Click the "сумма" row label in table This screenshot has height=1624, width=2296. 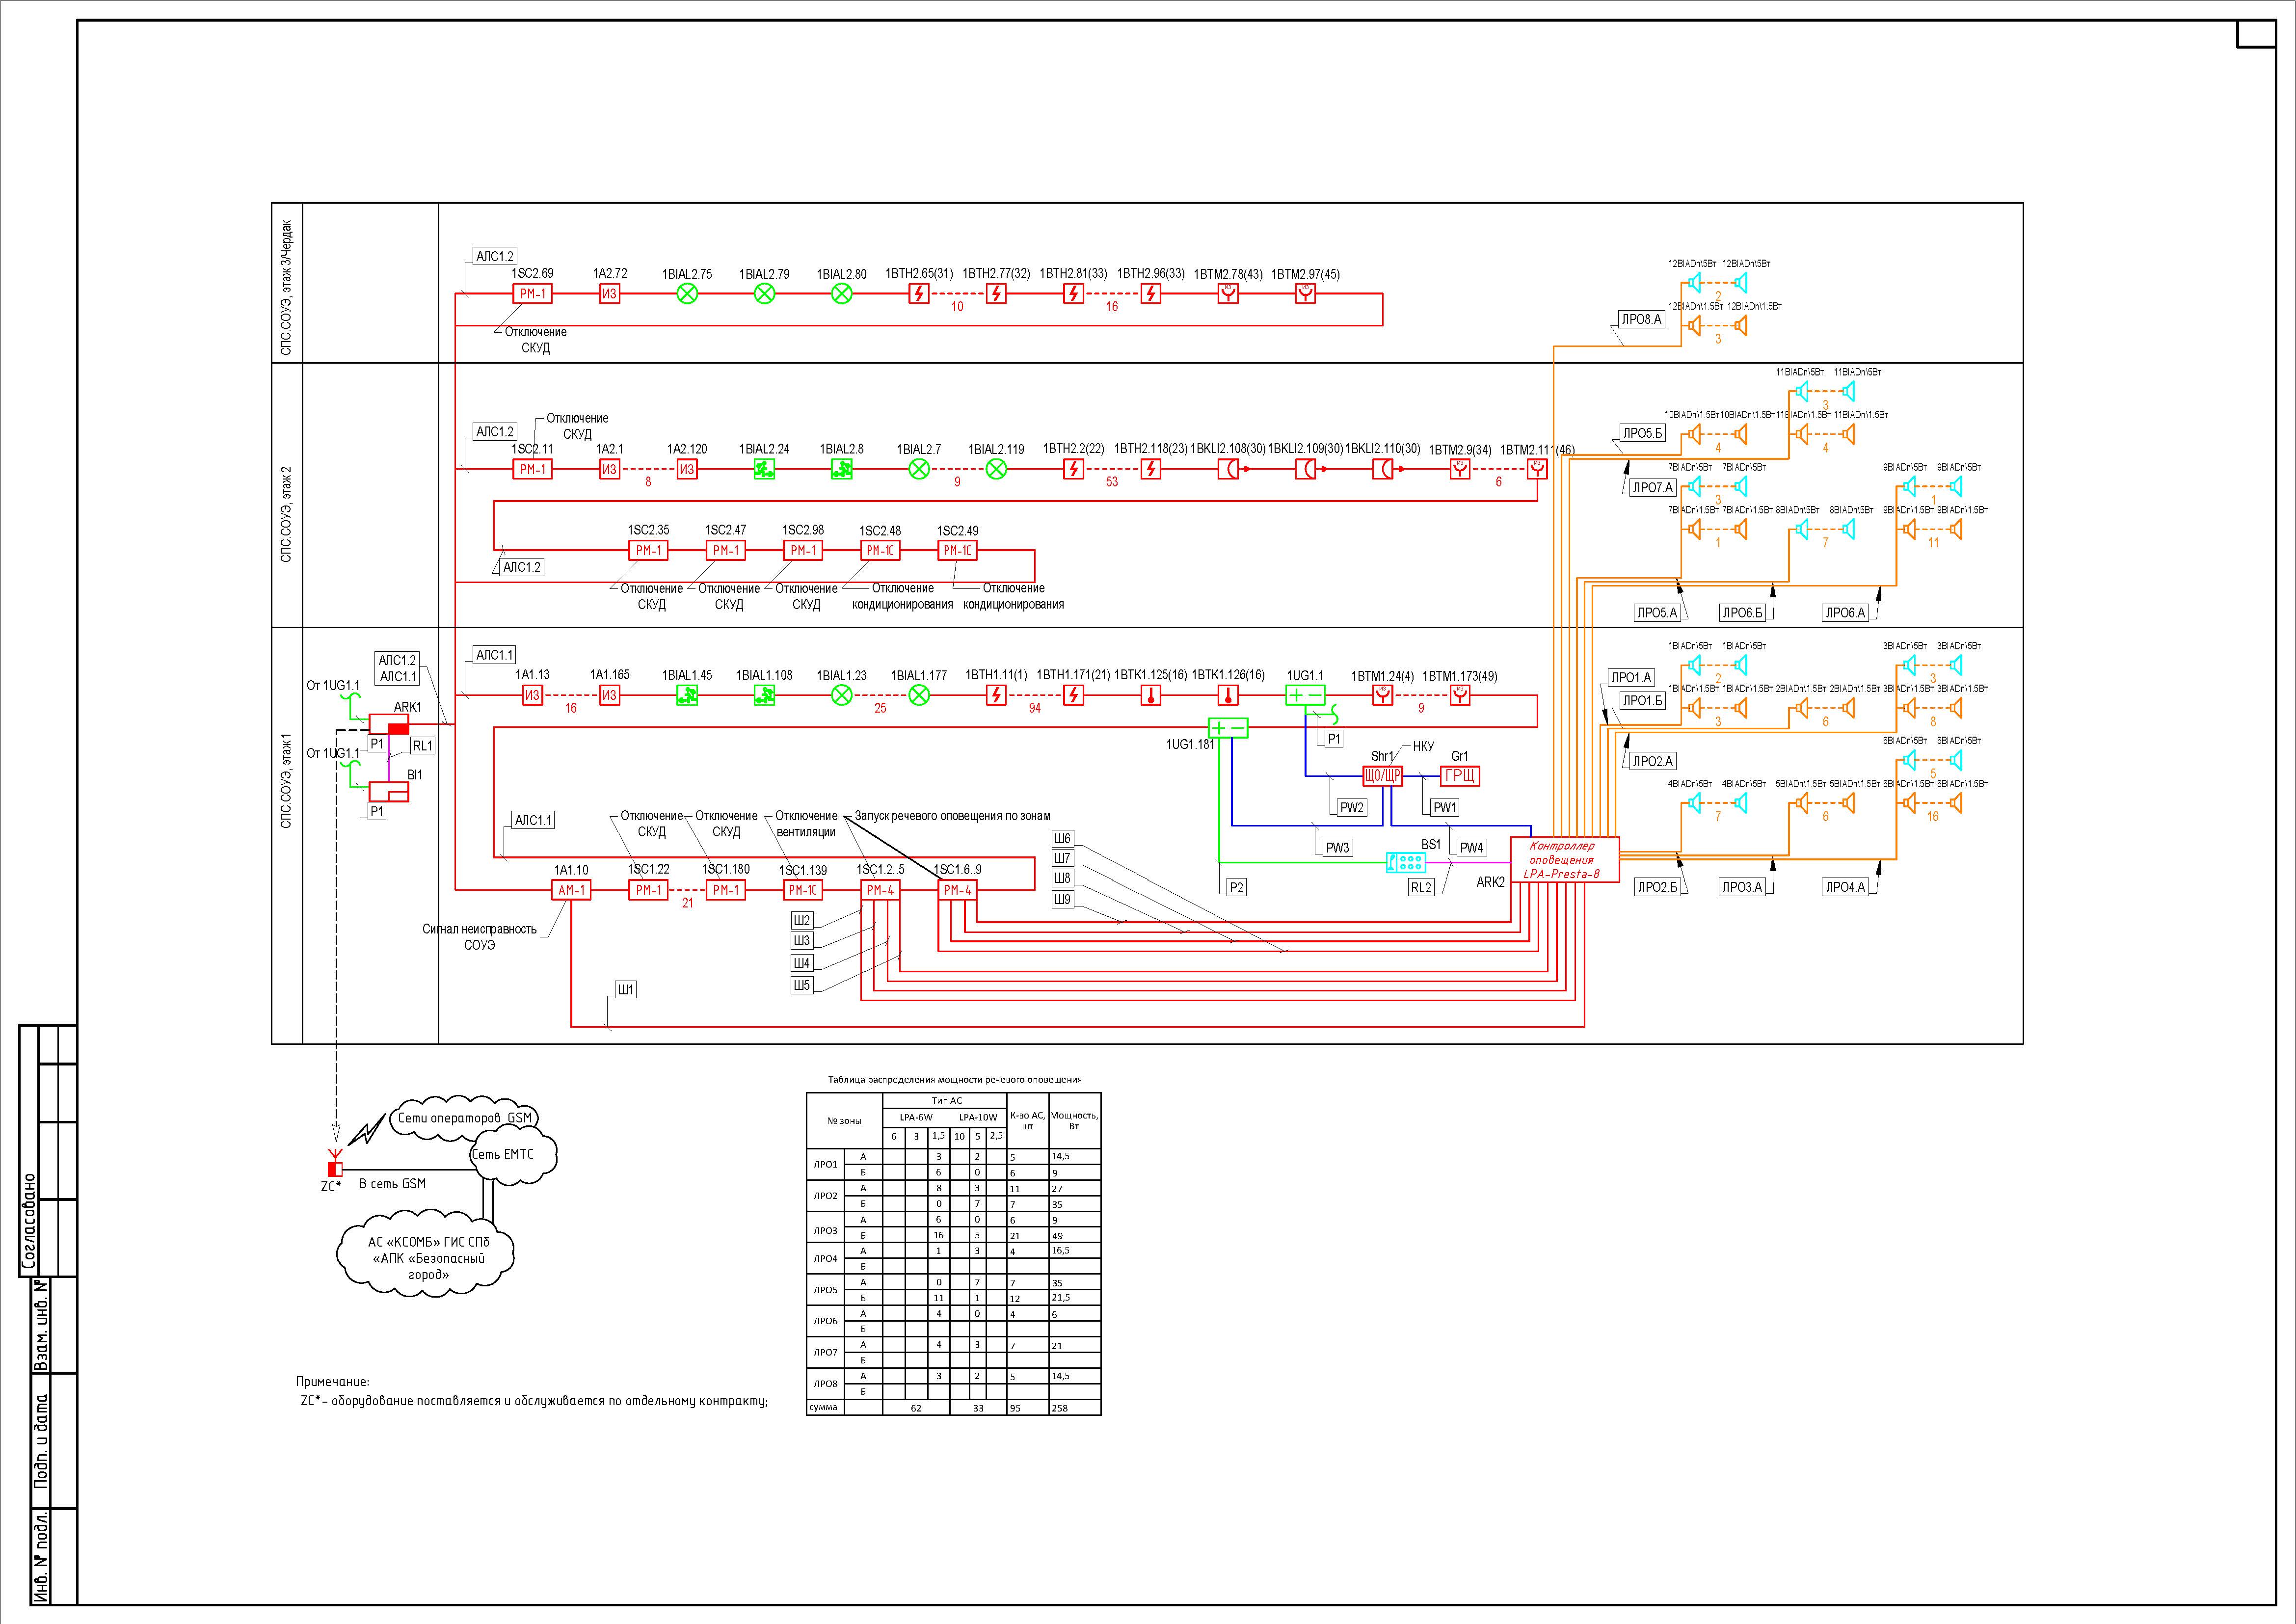click(823, 1408)
